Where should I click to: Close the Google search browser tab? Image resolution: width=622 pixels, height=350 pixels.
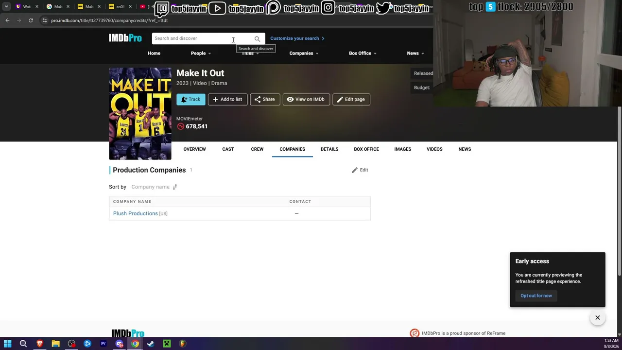(x=69, y=7)
